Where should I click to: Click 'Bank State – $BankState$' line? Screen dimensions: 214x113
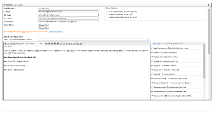[x=14, y=70]
